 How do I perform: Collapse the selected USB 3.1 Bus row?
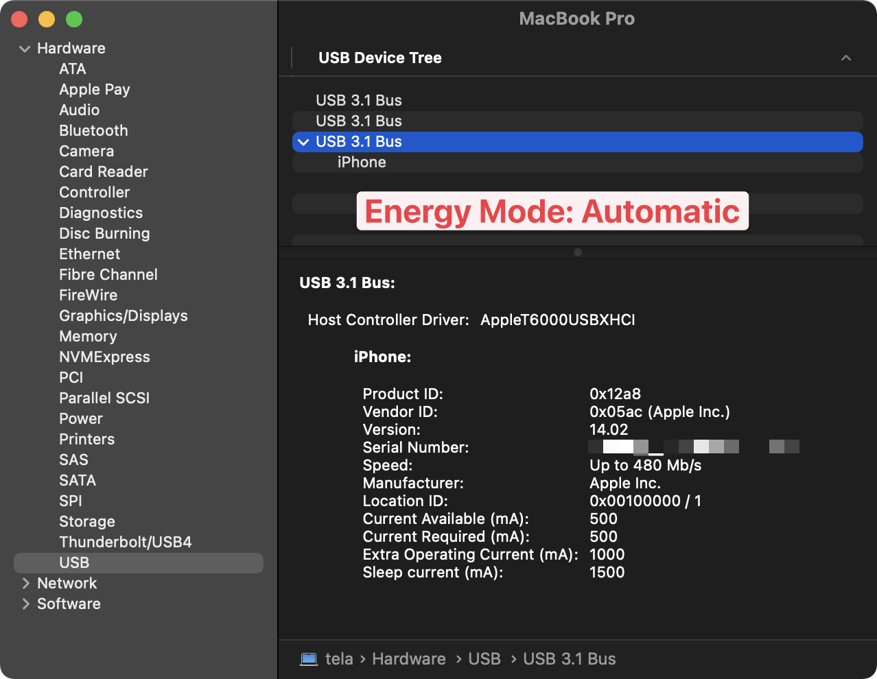303,142
